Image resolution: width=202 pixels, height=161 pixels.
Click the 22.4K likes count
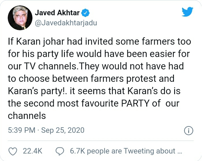[x=33, y=151]
